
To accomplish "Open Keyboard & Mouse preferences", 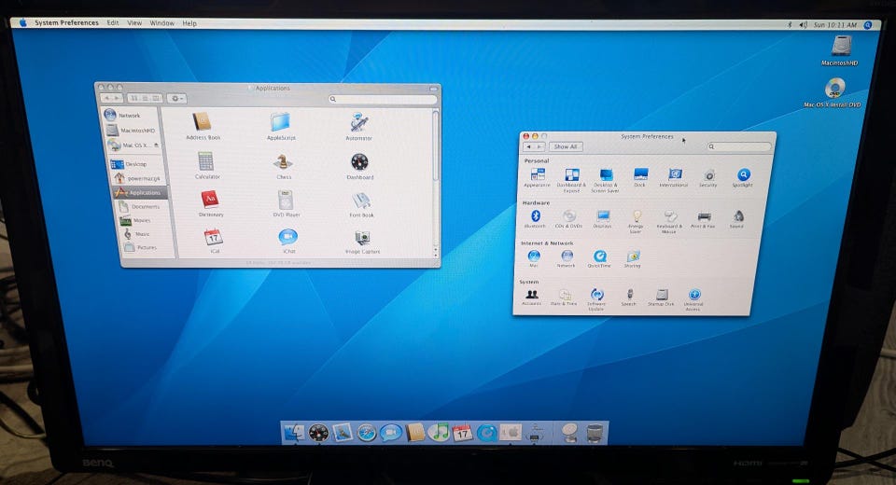I will [x=670, y=221].
